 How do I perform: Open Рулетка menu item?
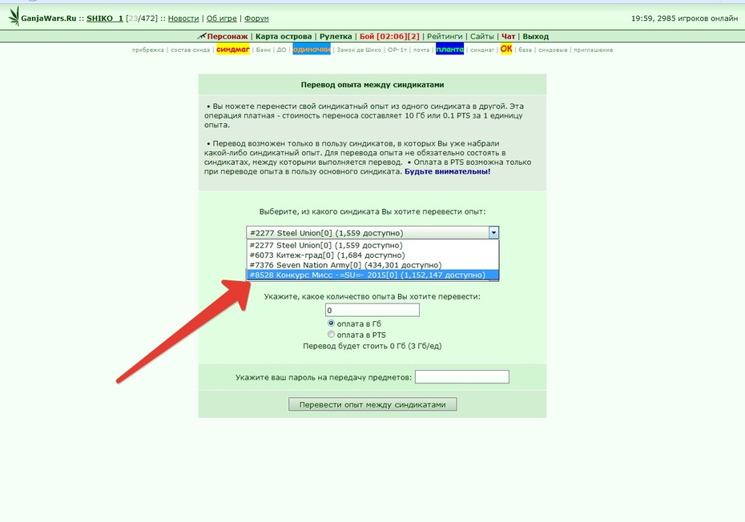[x=336, y=37]
